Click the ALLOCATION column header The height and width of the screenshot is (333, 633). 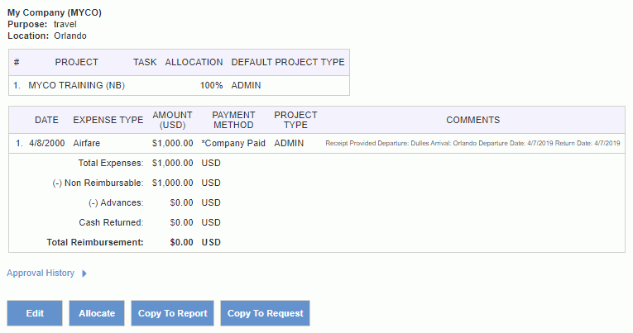pos(194,62)
